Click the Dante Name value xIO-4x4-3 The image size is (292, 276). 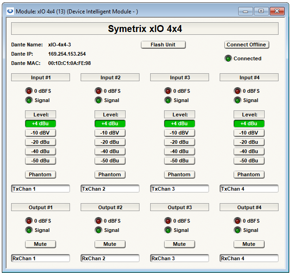tap(59, 45)
